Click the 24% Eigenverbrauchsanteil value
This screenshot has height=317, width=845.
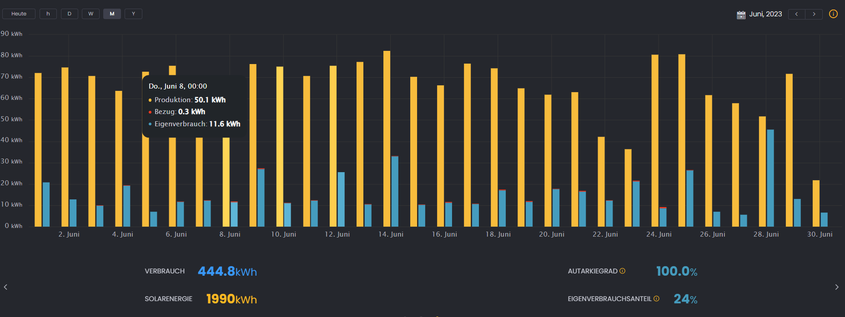click(685, 299)
